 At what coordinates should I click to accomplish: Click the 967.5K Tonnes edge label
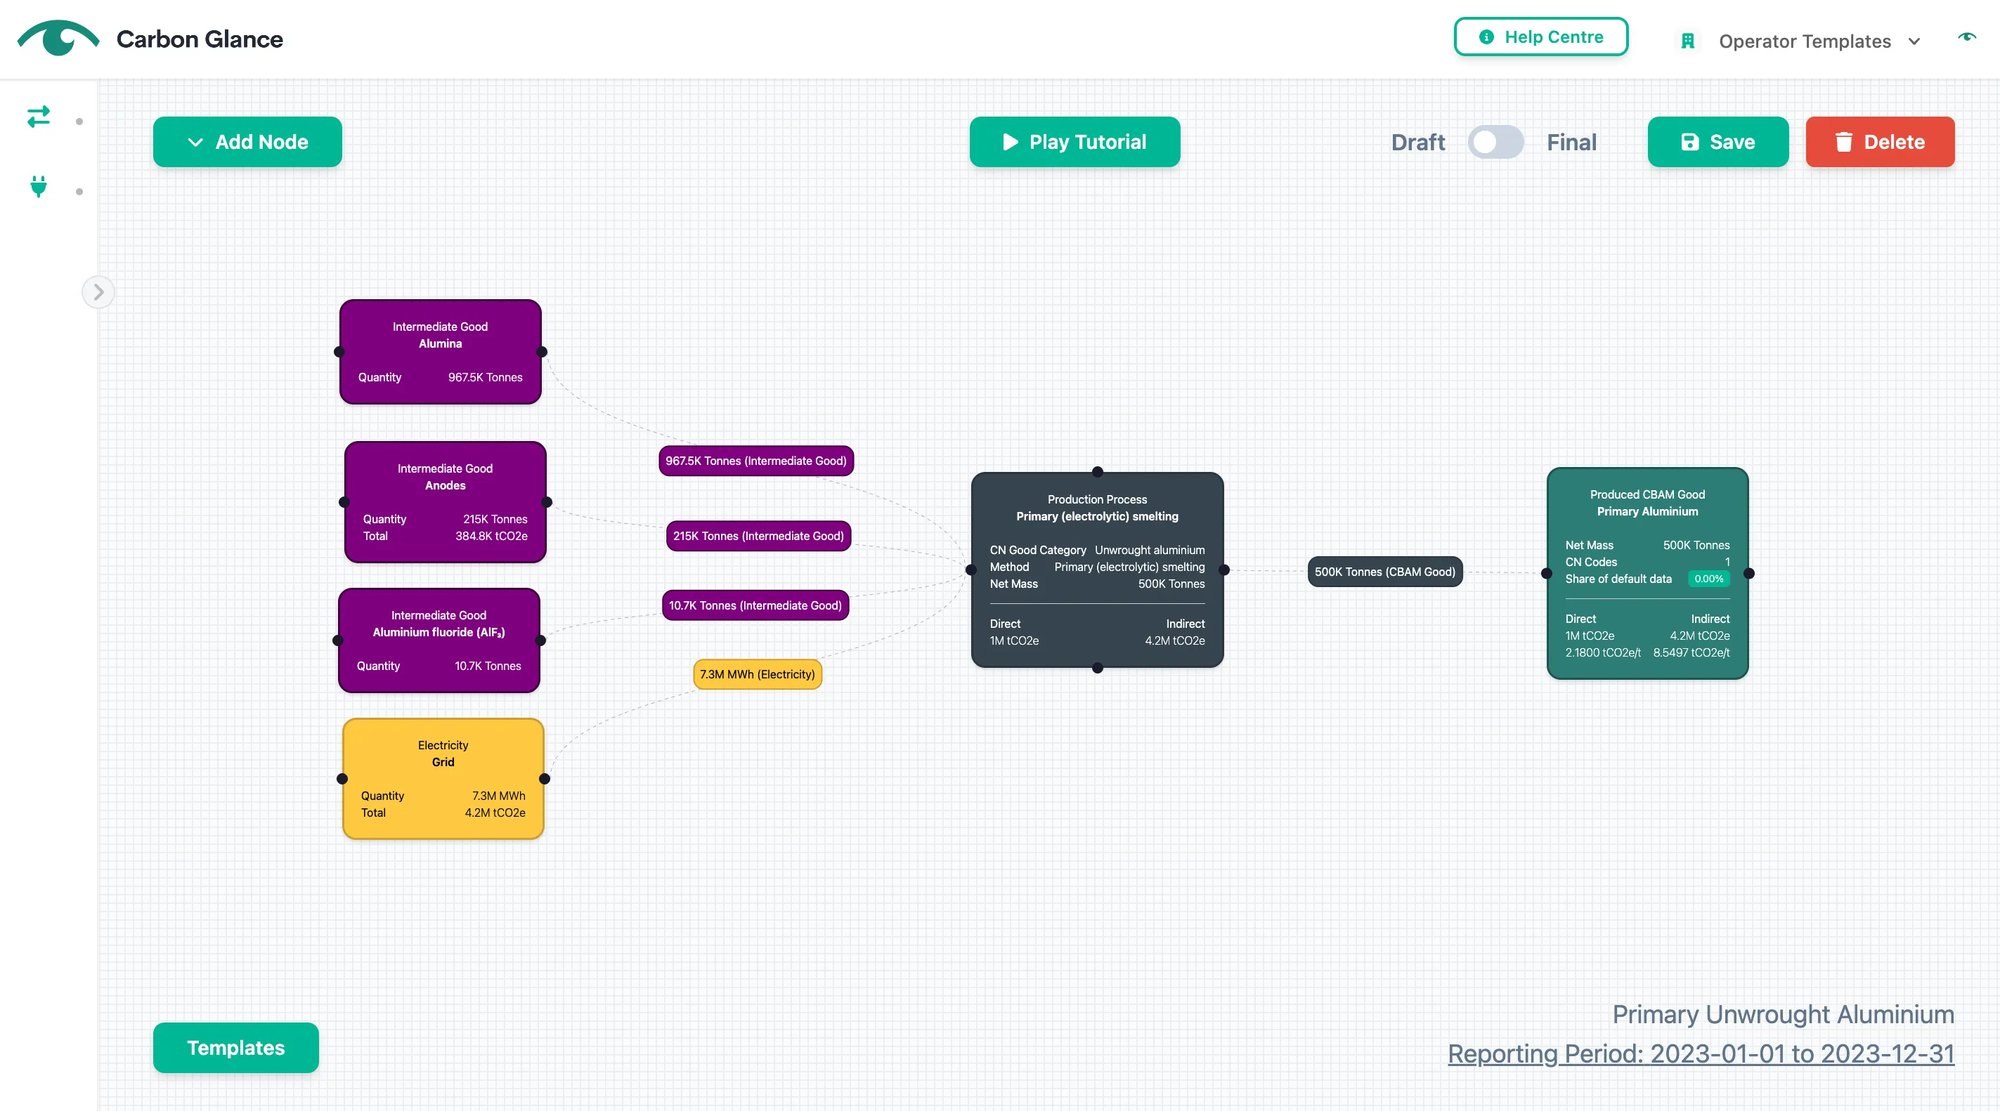point(755,461)
